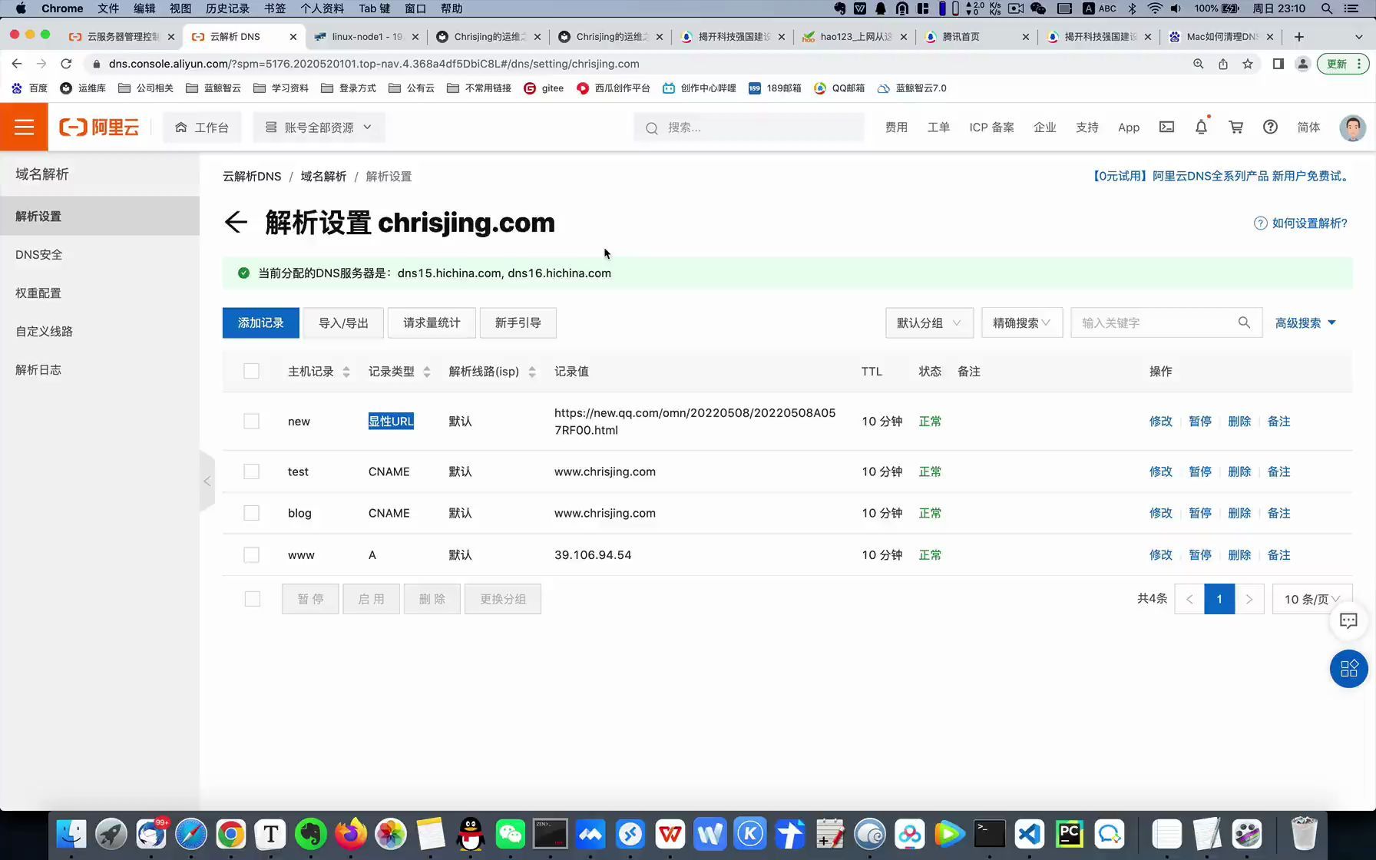Open Cloud Shell terminal icon in top nav

(x=1166, y=127)
